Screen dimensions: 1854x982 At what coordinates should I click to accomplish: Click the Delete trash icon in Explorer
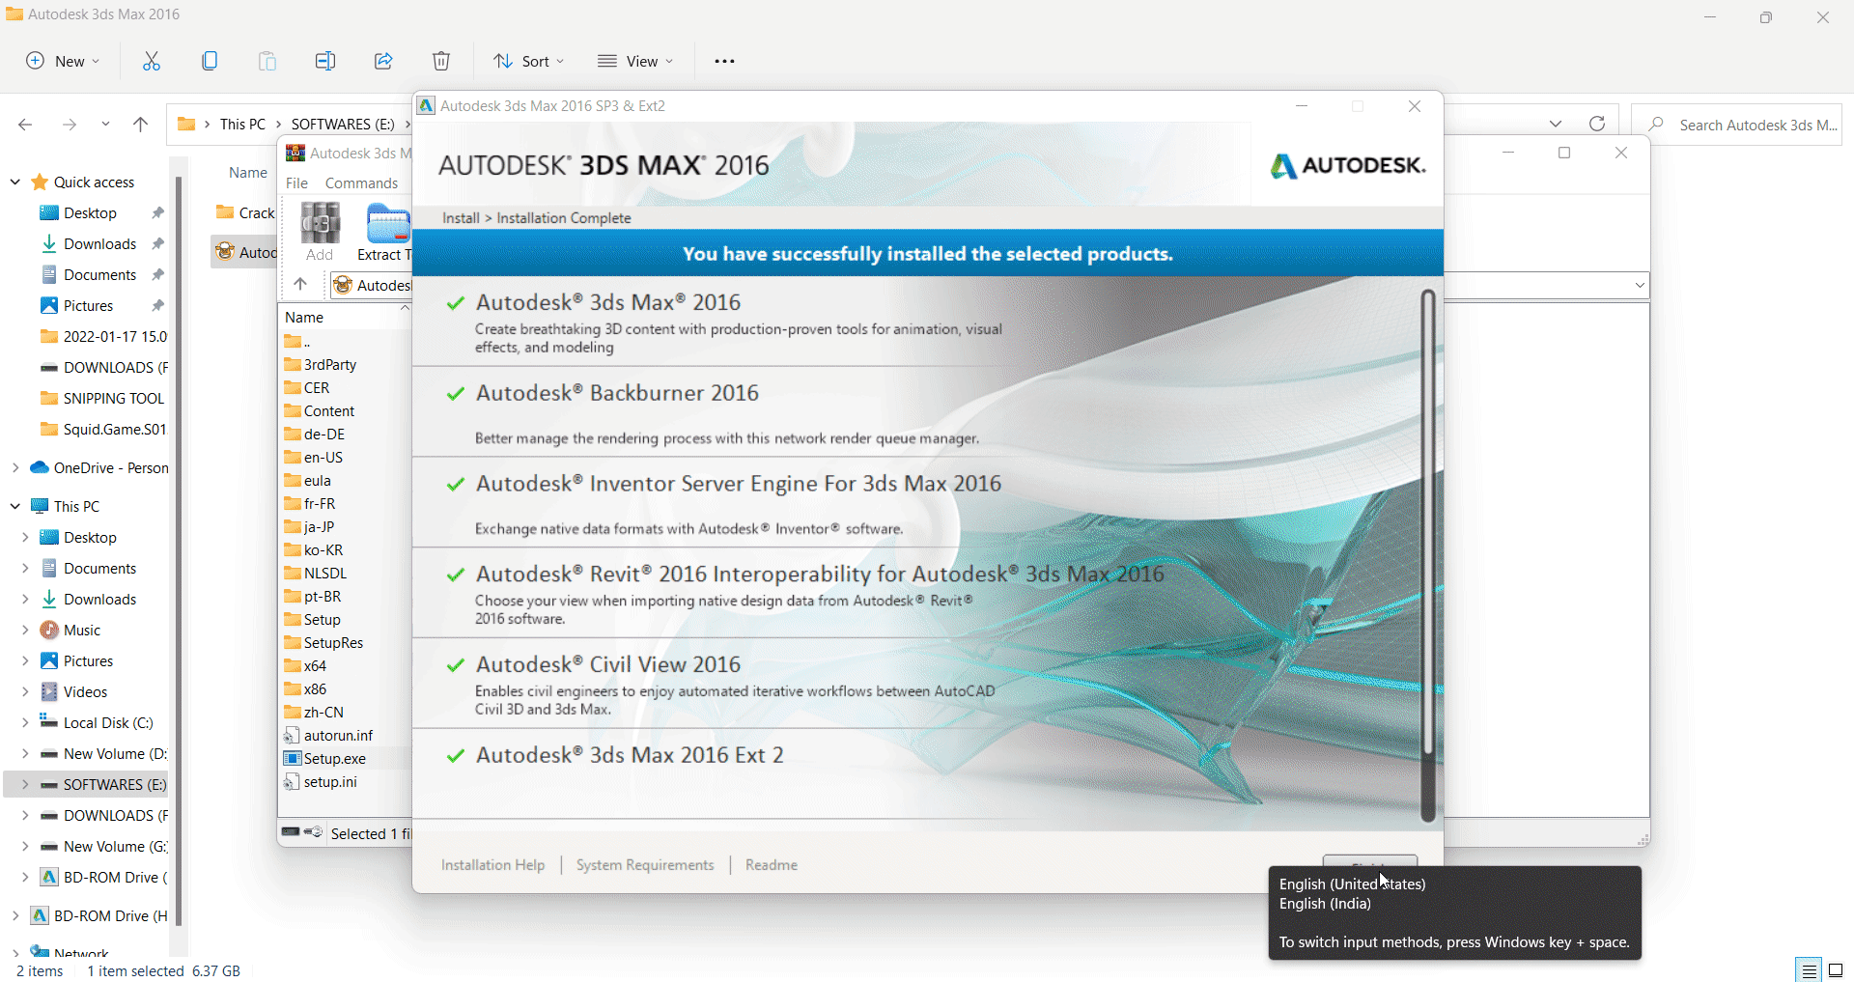(x=441, y=61)
